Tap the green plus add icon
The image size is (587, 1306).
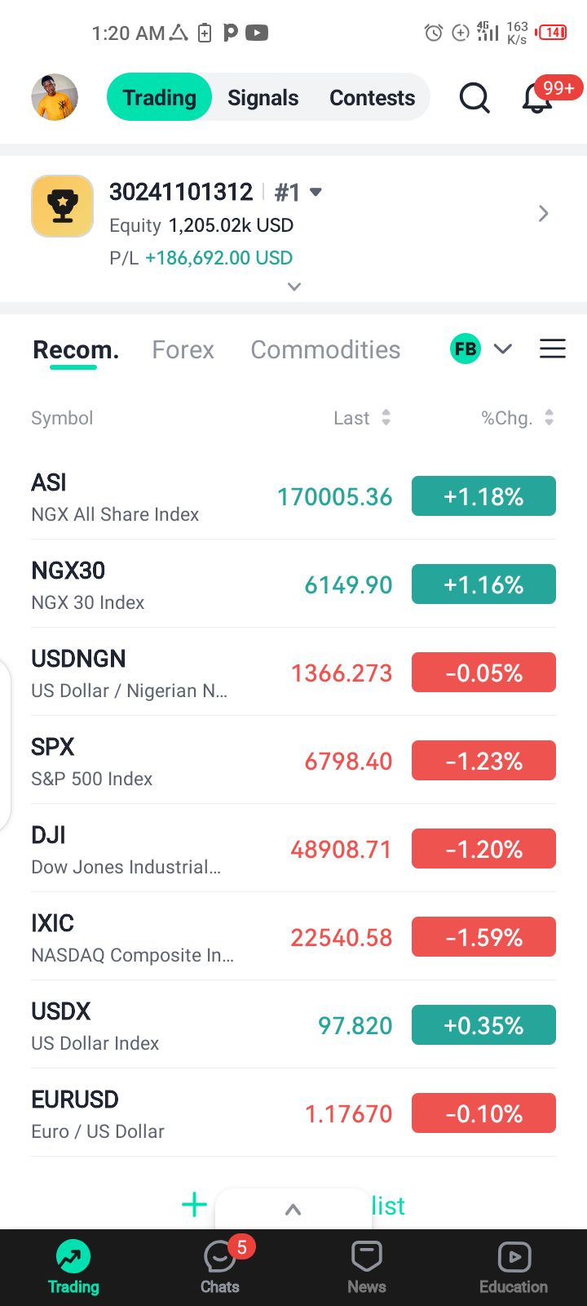click(x=194, y=1205)
